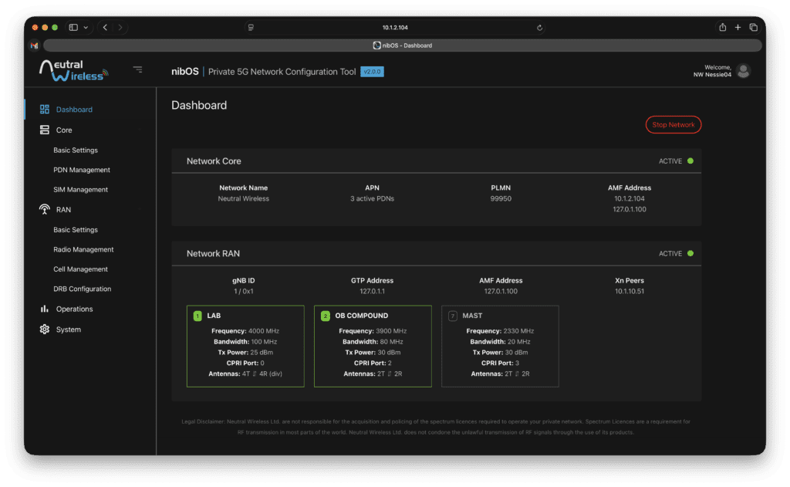Click the Safari share icon

(x=722, y=28)
